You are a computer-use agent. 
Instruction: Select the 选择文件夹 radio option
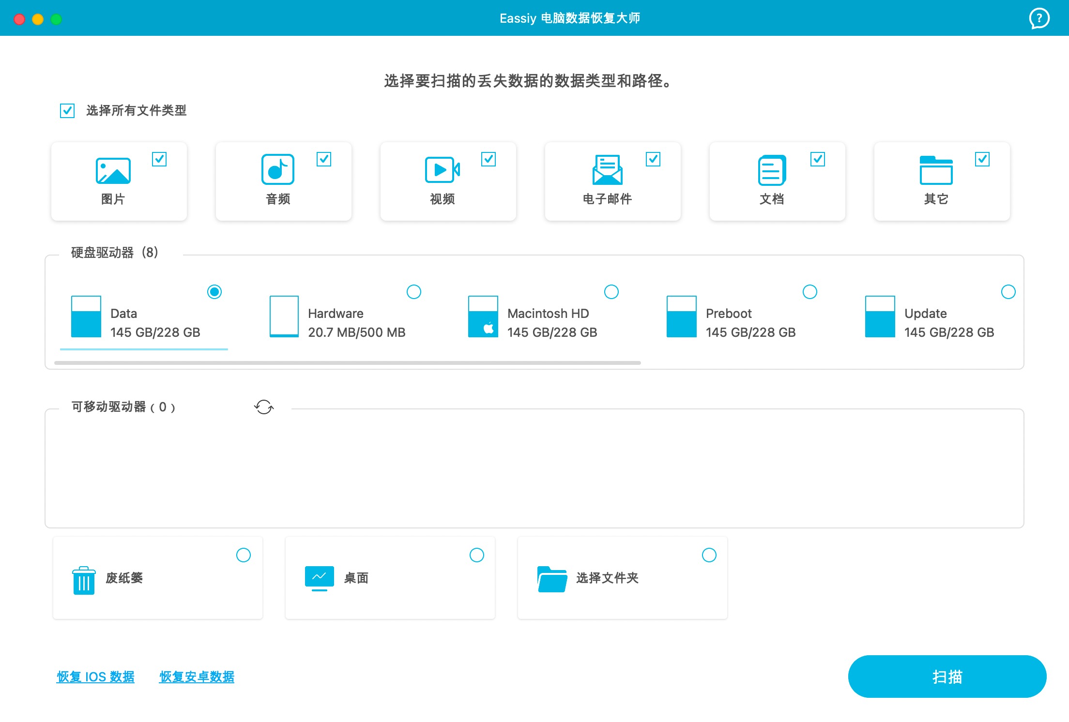(x=709, y=555)
